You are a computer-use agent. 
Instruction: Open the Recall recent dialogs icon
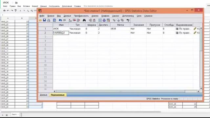(x=54, y=20)
